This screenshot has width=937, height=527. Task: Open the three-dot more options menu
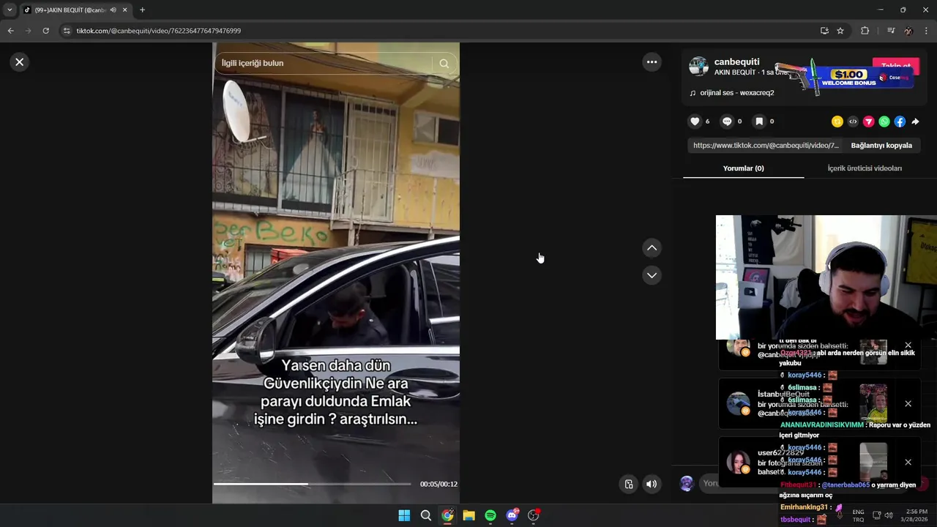pyautogui.click(x=652, y=62)
